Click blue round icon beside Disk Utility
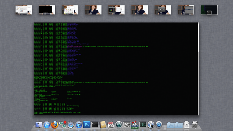This screenshot has height=131, width=233. pyautogui.click(x=159, y=125)
